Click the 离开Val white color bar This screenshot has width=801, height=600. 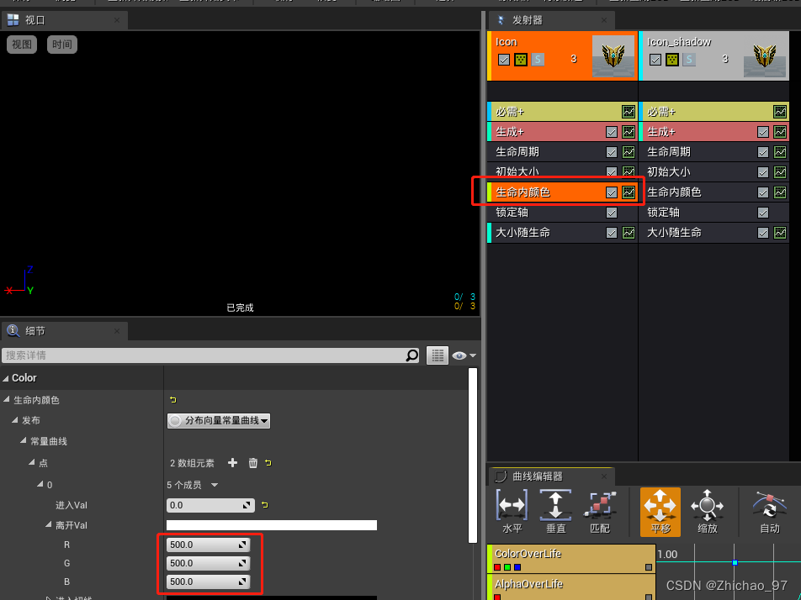click(272, 525)
